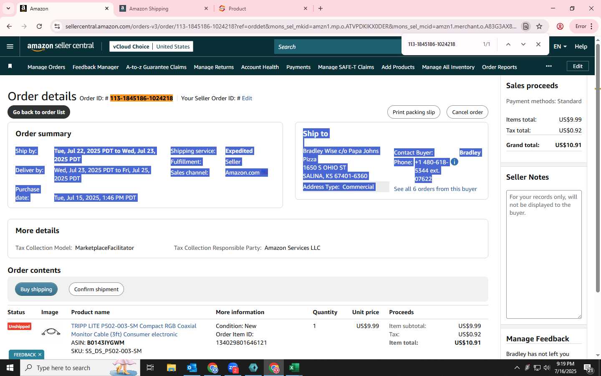Switch to the Product tab
Screen dimensions: 601x376
263,8
